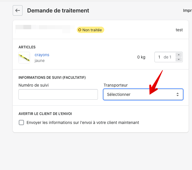Click the jaune variant text
Image resolution: width=192 pixels, height=170 pixels.
coord(40,61)
